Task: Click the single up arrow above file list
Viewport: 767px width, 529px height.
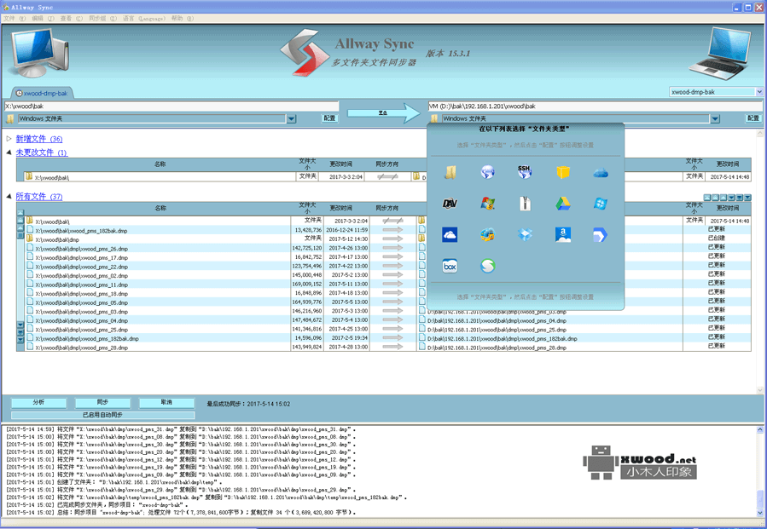Action: (x=723, y=198)
